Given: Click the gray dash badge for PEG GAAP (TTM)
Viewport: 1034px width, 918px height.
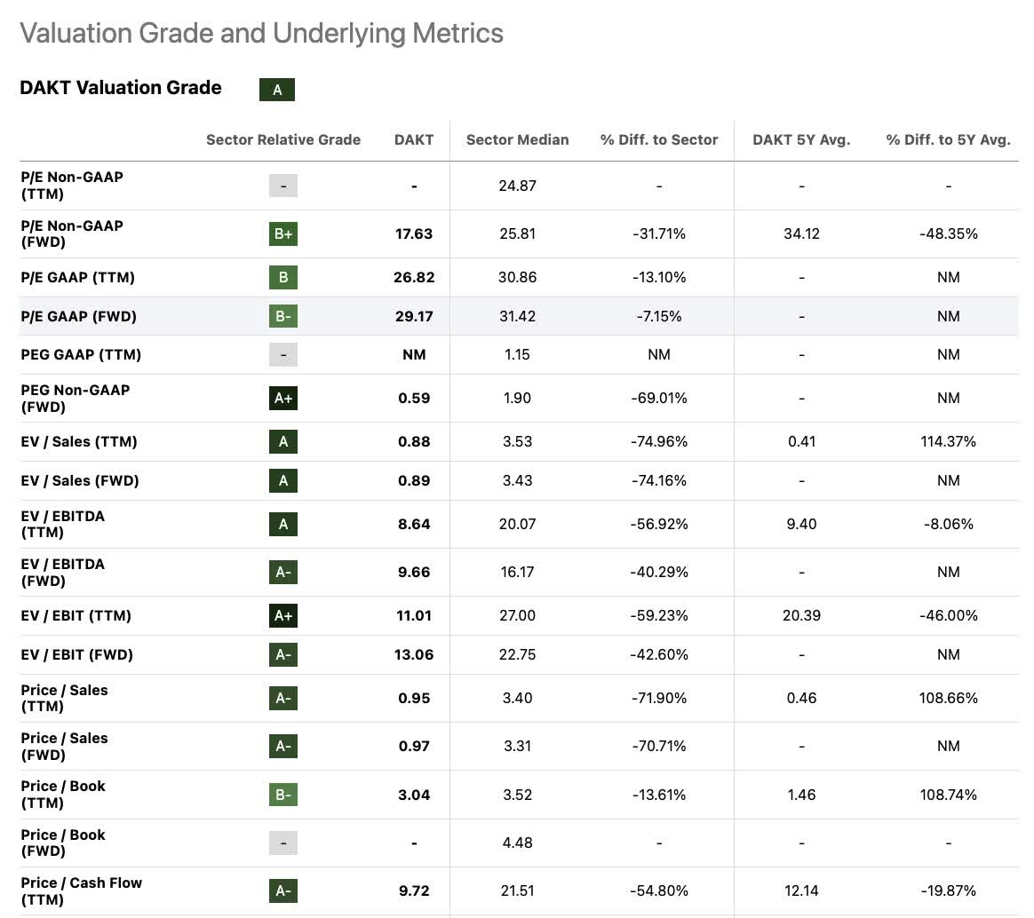Looking at the screenshot, I should (283, 354).
